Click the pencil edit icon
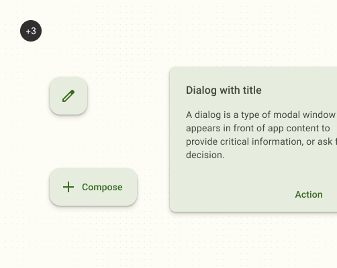The width and height of the screenshot is (337, 268). (68, 96)
